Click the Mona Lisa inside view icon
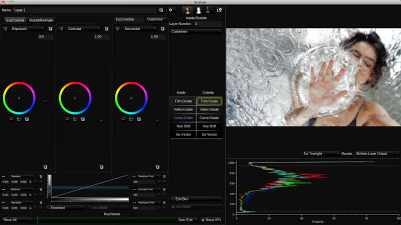Image resolution: width=401 pixels, height=225 pixels. 188,10
